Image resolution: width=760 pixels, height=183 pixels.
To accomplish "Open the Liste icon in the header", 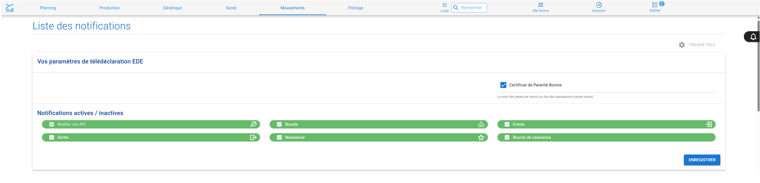I will 444,5.
